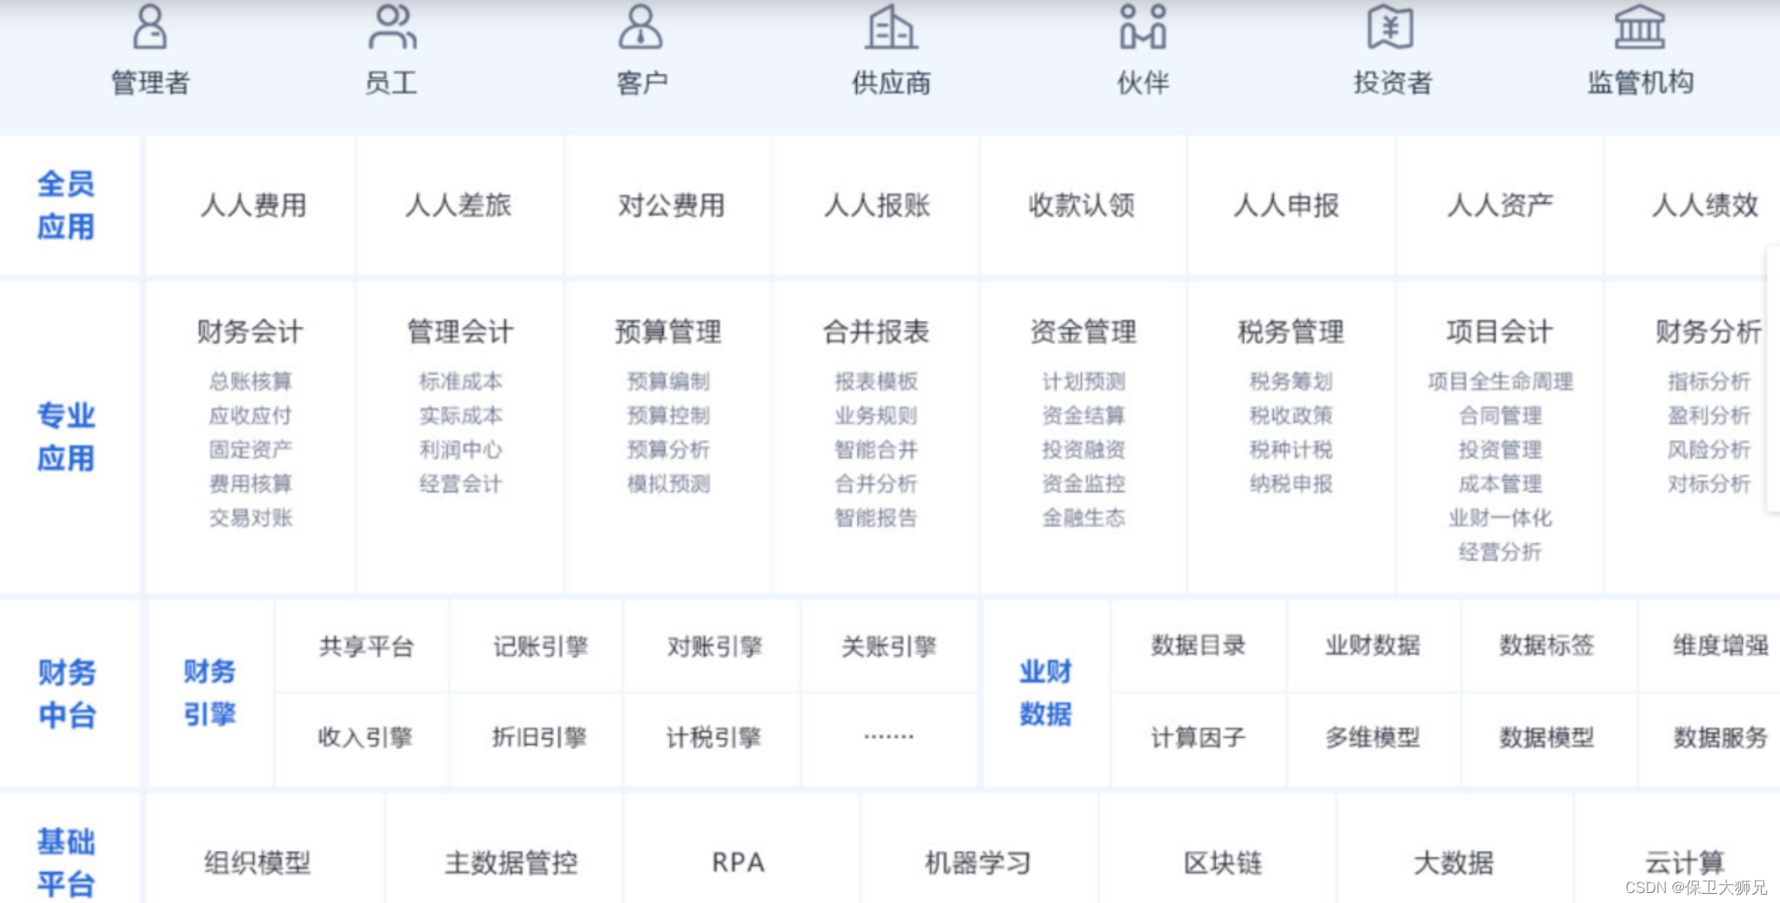
Task: Click the 管理会计 heading
Action: (460, 332)
